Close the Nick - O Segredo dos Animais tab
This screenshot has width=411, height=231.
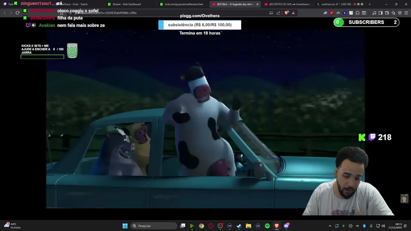pos(257,4)
